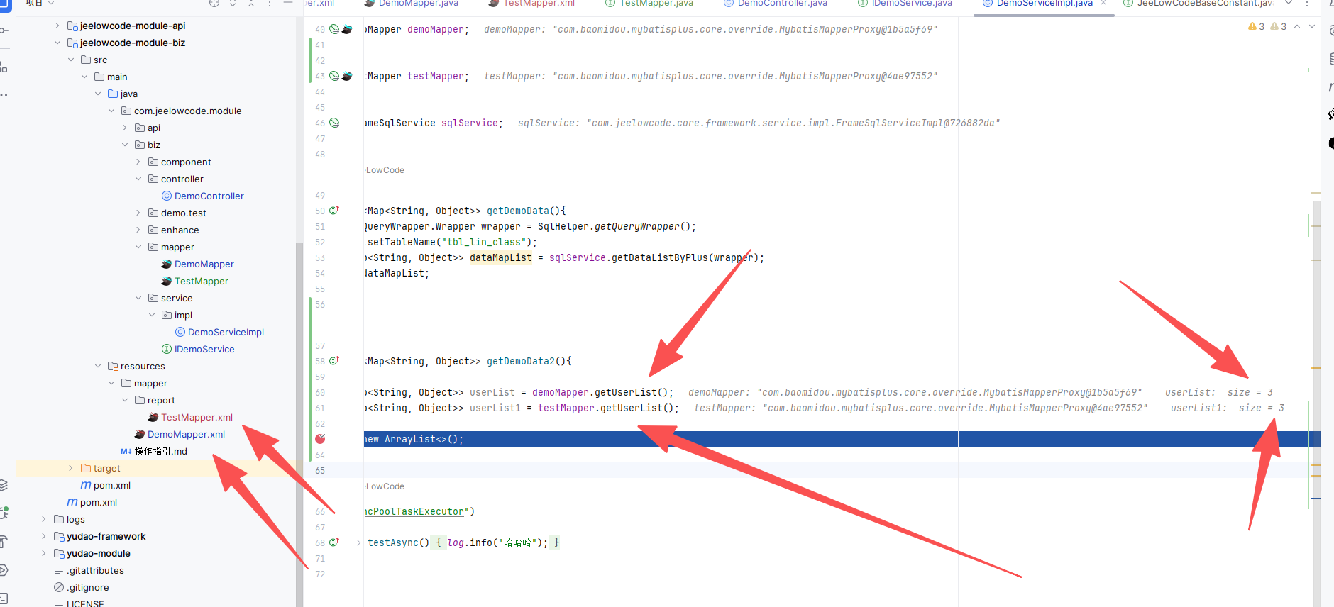Open DemoMapper.xml in the project tree
The image size is (1334, 607).
click(x=186, y=435)
